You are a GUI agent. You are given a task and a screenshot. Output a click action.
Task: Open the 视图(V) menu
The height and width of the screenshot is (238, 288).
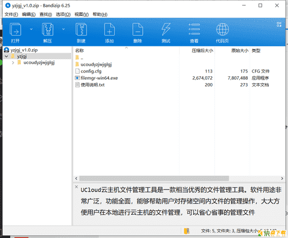point(81,14)
